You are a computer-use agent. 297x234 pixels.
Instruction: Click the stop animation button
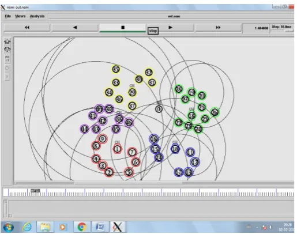click(123, 28)
